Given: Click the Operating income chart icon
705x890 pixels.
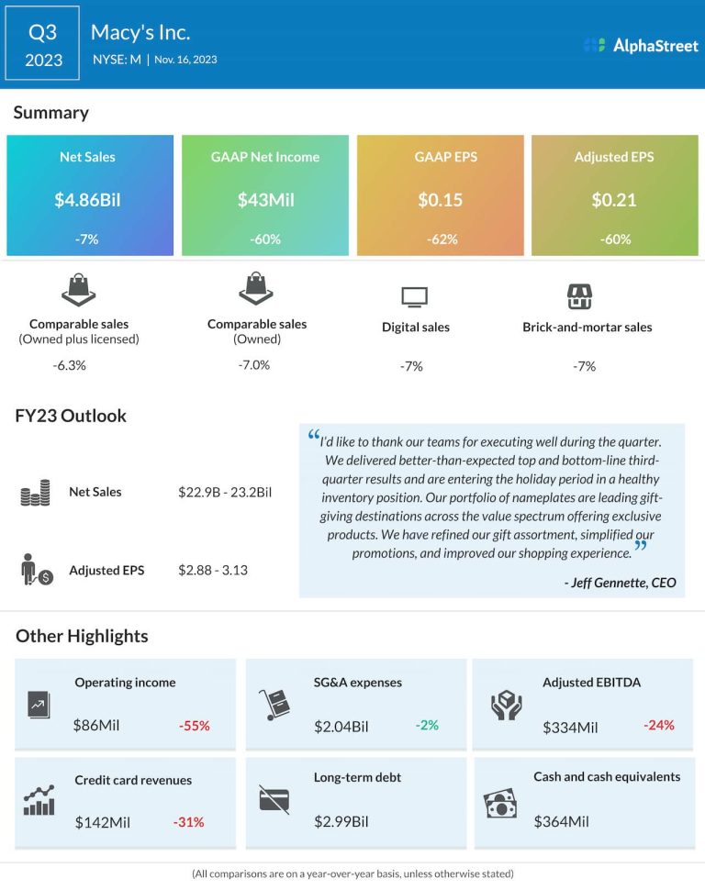Looking at the screenshot, I should (x=39, y=704).
